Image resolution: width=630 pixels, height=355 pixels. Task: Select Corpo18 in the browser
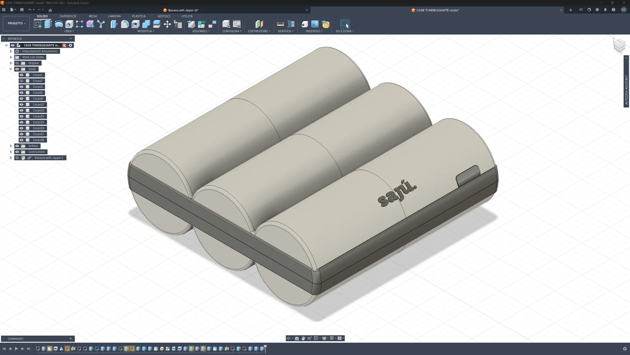[x=38, y=140]
